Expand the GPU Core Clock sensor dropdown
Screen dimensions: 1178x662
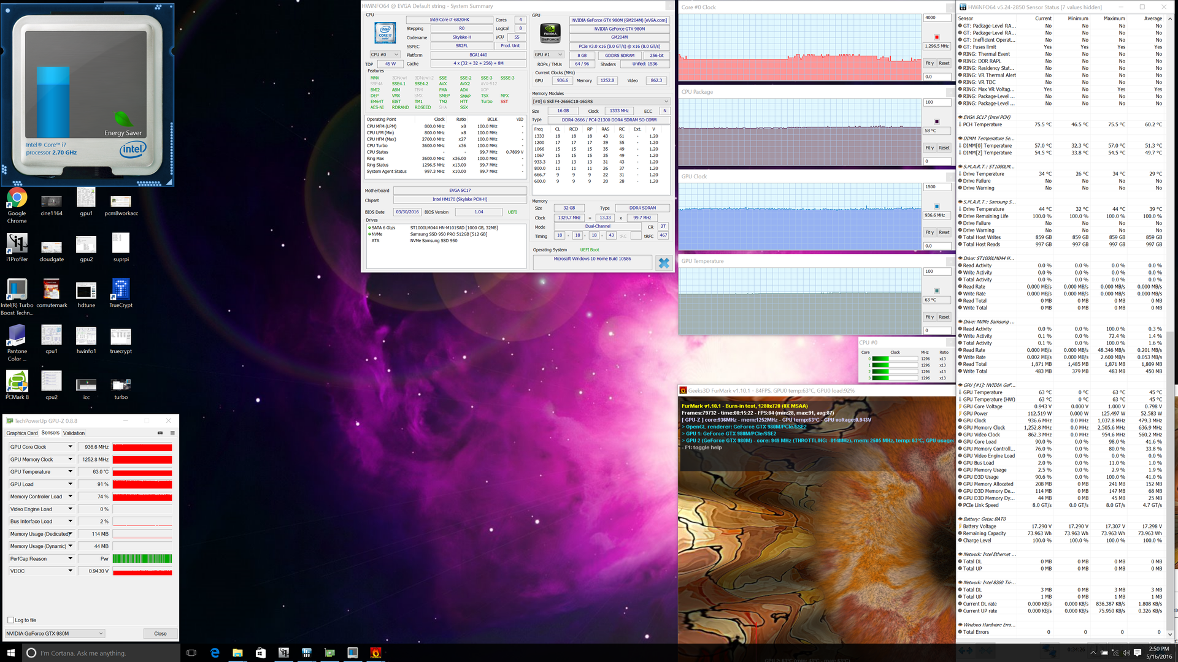[x=70, y=447]
